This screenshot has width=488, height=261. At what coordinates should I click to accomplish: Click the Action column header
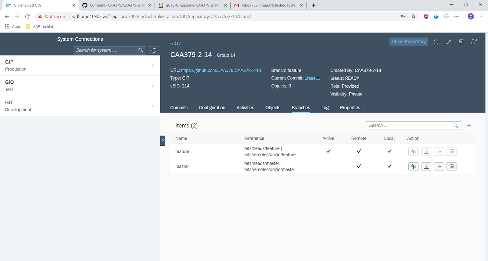[x=413, y=138]
